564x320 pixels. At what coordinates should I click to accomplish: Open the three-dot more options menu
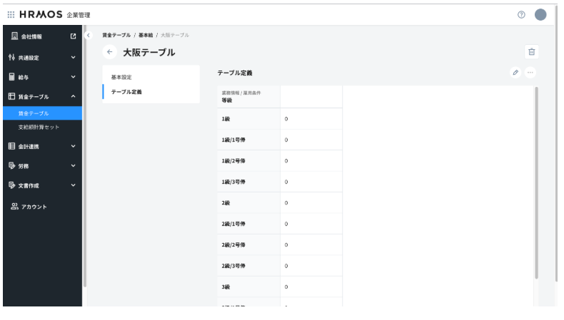click(530, 73)
